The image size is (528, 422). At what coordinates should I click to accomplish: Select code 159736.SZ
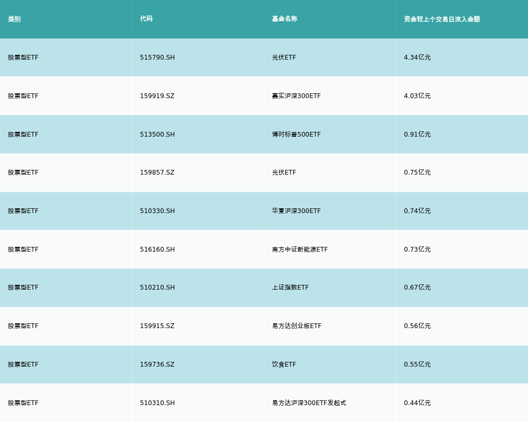[157, 365]
